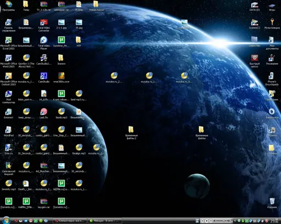Launch Opera from the quick launch bar
Viewport: 281px width, 224px height.
click(16, 221)
